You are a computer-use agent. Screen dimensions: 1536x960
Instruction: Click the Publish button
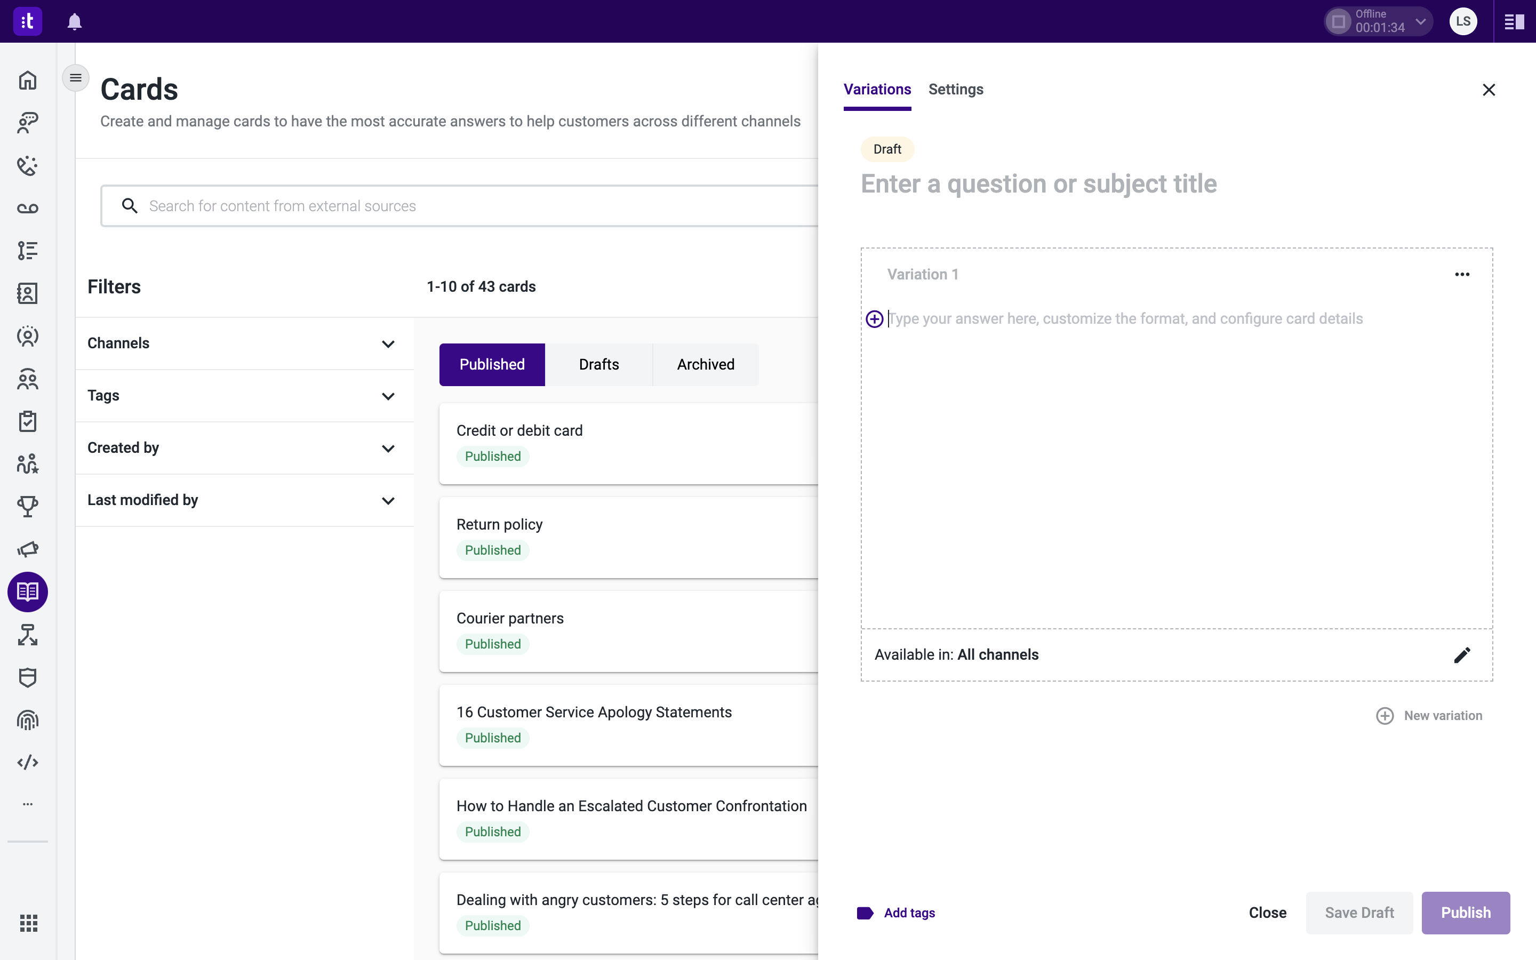pos(1466,913)
